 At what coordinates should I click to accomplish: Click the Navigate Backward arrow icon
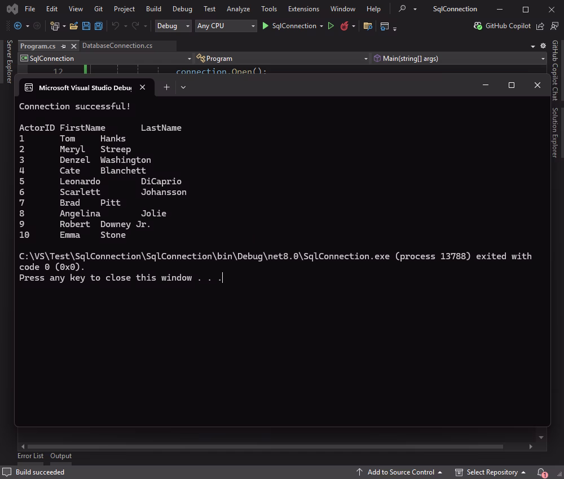click(17, 26)
